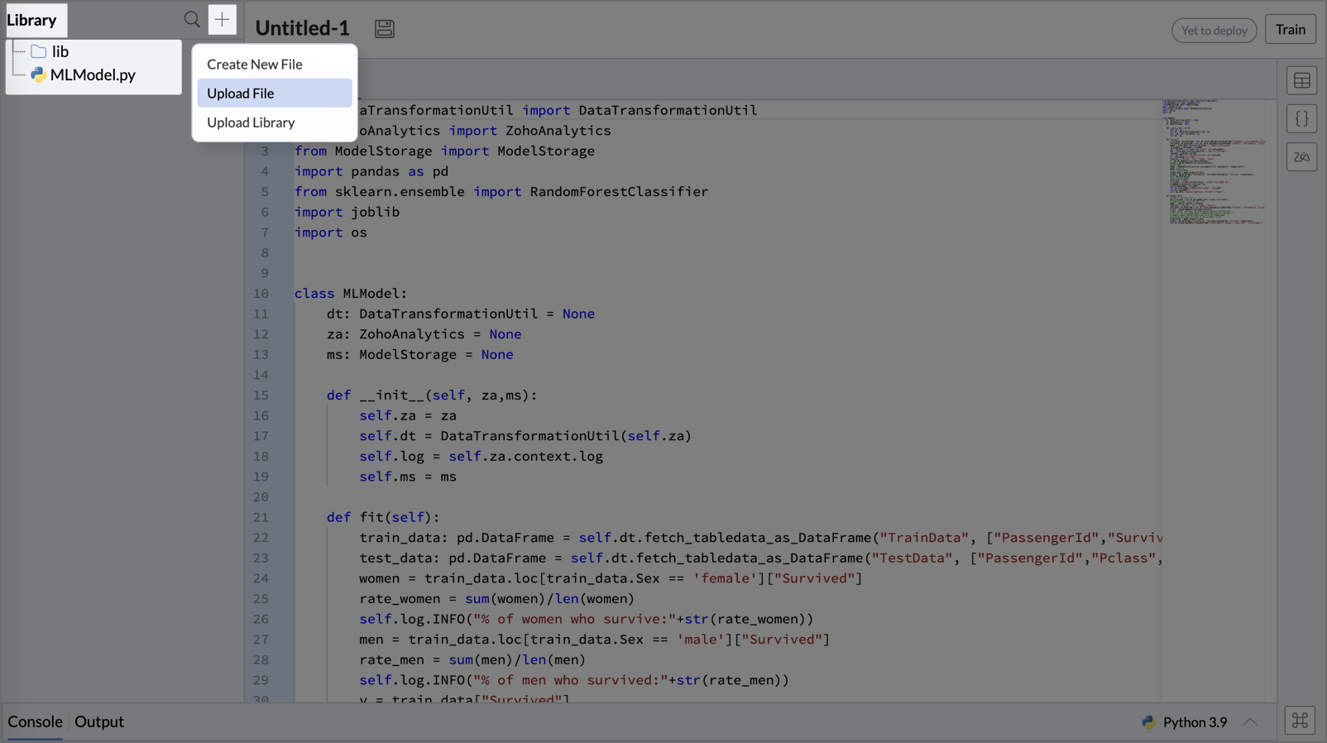
Task: Click "self.log = self.za.context.log" line
Action: pyautogui.click(x=481, y=457)
